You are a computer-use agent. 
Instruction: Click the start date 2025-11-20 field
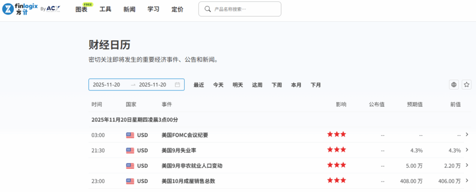coord(107,85)
